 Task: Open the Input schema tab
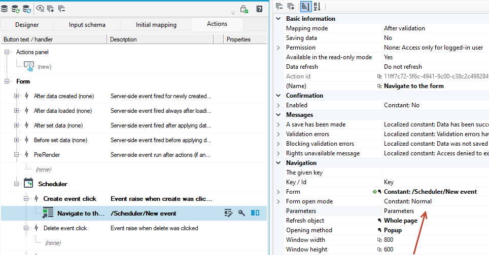[x=87, y=25]
